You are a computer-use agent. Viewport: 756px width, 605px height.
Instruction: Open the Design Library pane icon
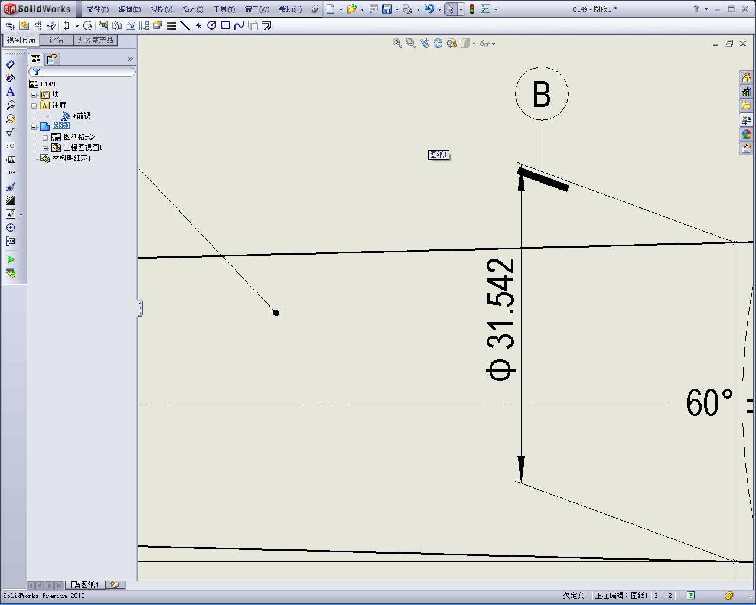pos(746,92)
